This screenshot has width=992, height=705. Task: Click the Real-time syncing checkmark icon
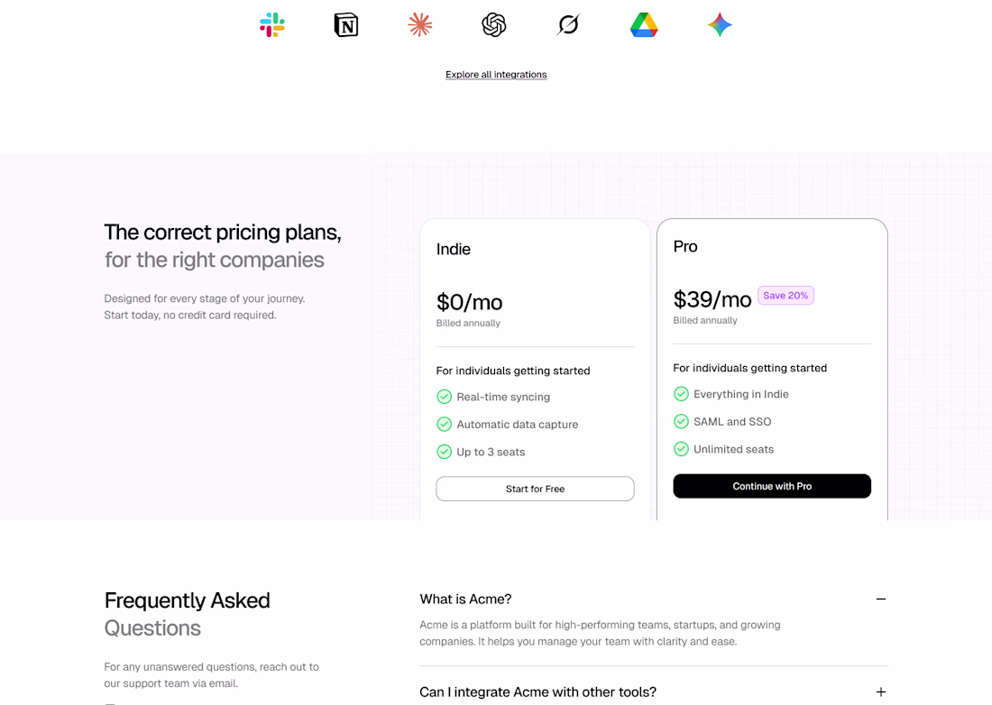click(x=445, y=397)
